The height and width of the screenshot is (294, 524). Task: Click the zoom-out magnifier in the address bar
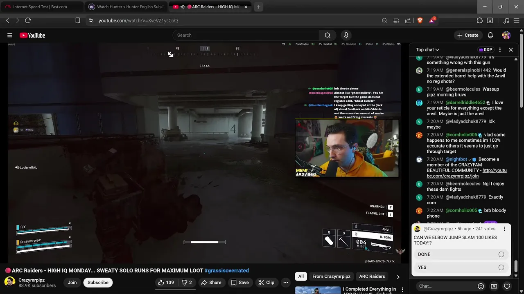point(384,20)
